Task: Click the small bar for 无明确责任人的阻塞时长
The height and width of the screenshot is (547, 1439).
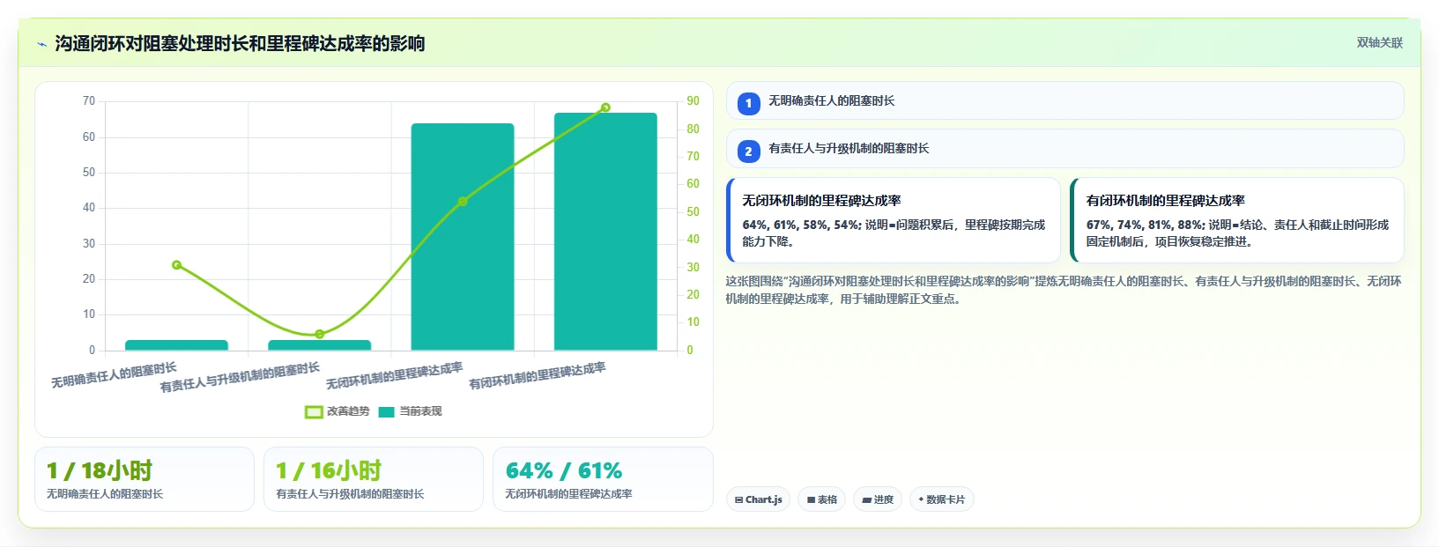Action: (176, 345)
